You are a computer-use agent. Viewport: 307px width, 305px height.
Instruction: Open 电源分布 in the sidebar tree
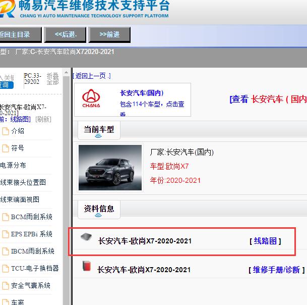coord(13,165)
